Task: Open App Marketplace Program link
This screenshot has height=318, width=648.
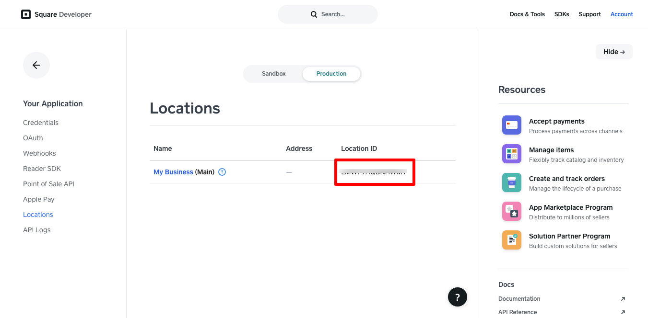Action: 571,207
